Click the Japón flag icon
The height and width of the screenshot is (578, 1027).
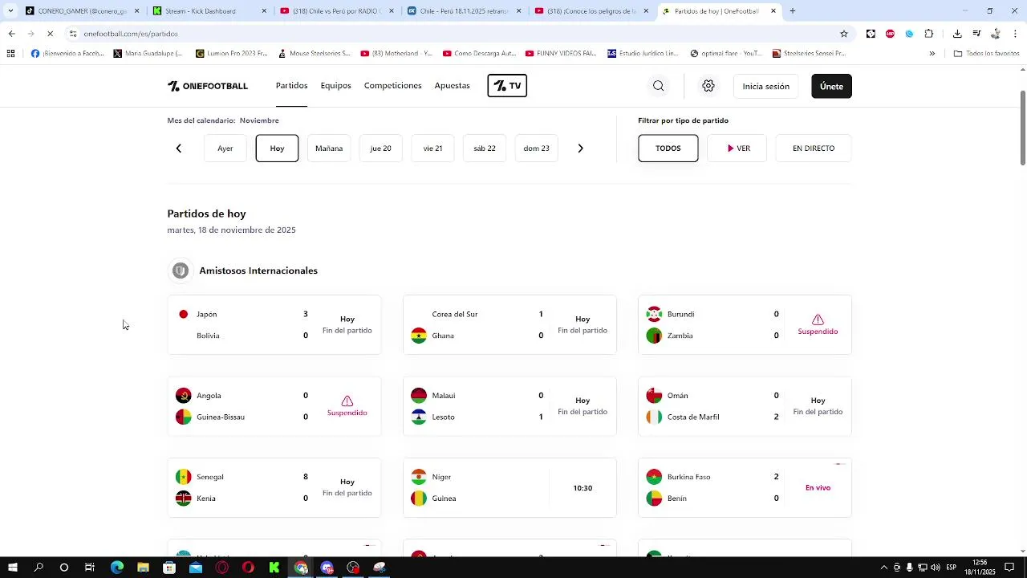[184, 315]
